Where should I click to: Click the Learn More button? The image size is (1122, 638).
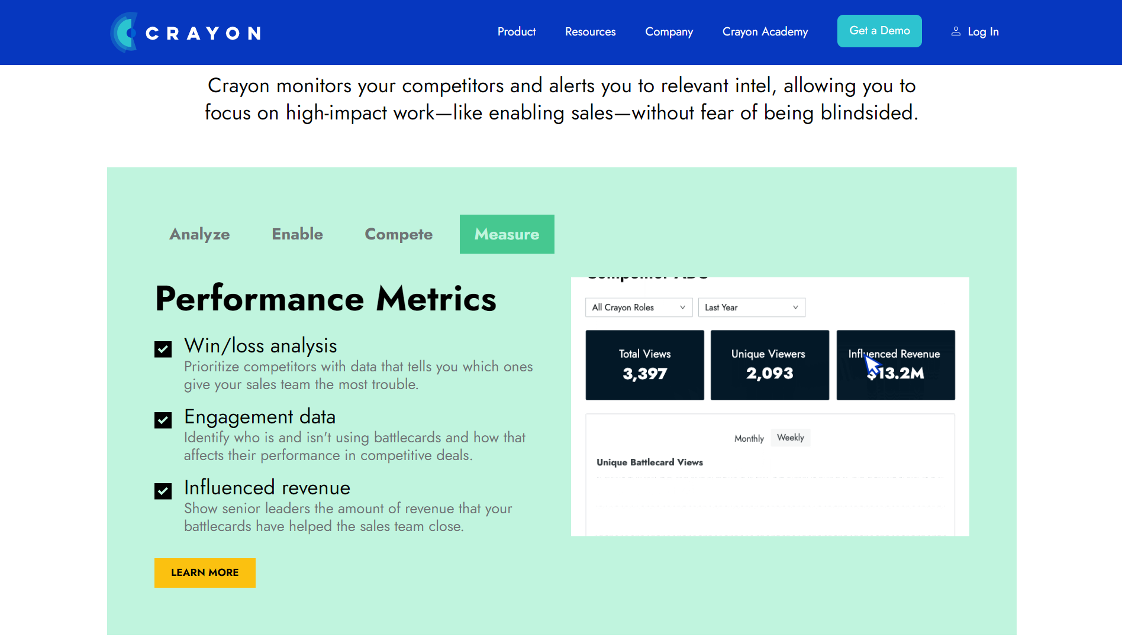coord(205,572)
